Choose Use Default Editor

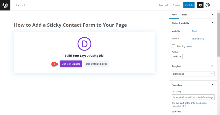point(96,64)
